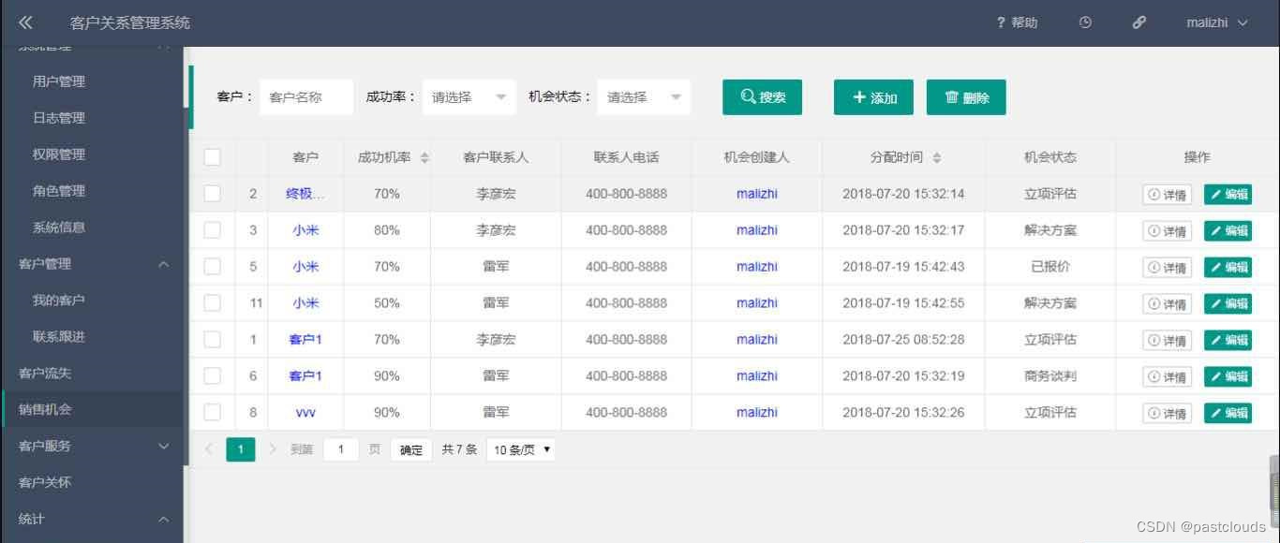Check the row 2 终极 checkbox
The height and width of the screenshot is (543, 1280).
click(213, 194)
